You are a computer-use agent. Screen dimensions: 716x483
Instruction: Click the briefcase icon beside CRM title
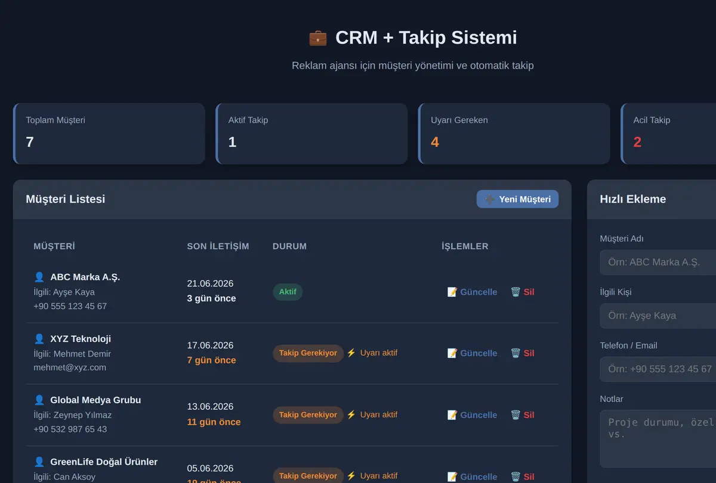click(317, 38)
